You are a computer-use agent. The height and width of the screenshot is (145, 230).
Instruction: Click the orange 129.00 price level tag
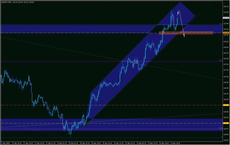pyautogui.click(x=226, y=33)
